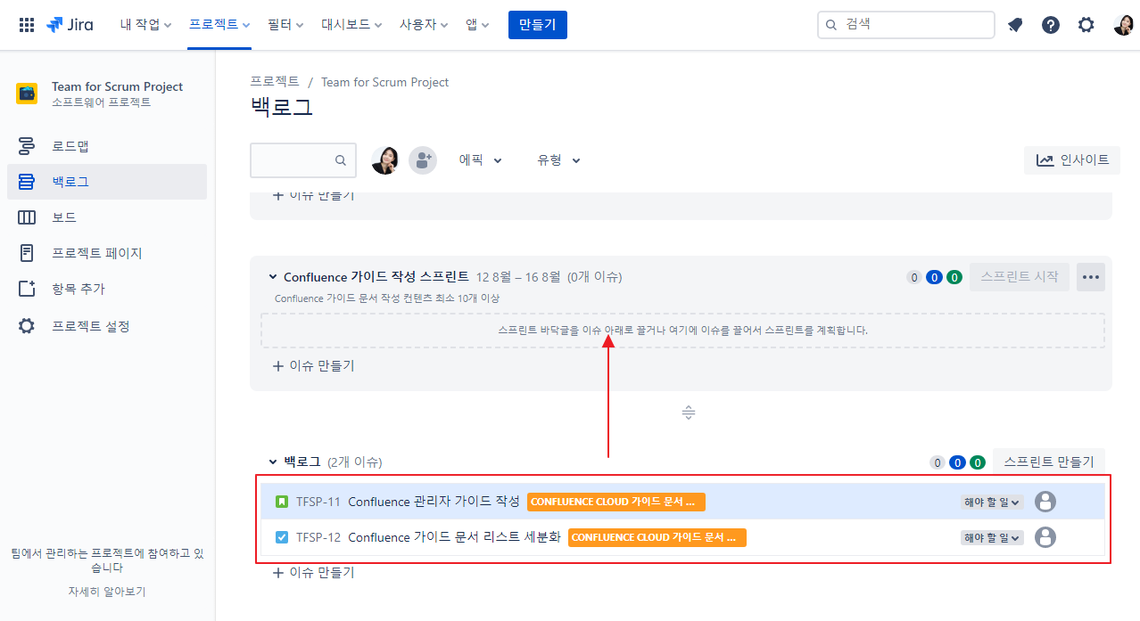Click the add people icon

pyautogui.click(x=423, y=160)
